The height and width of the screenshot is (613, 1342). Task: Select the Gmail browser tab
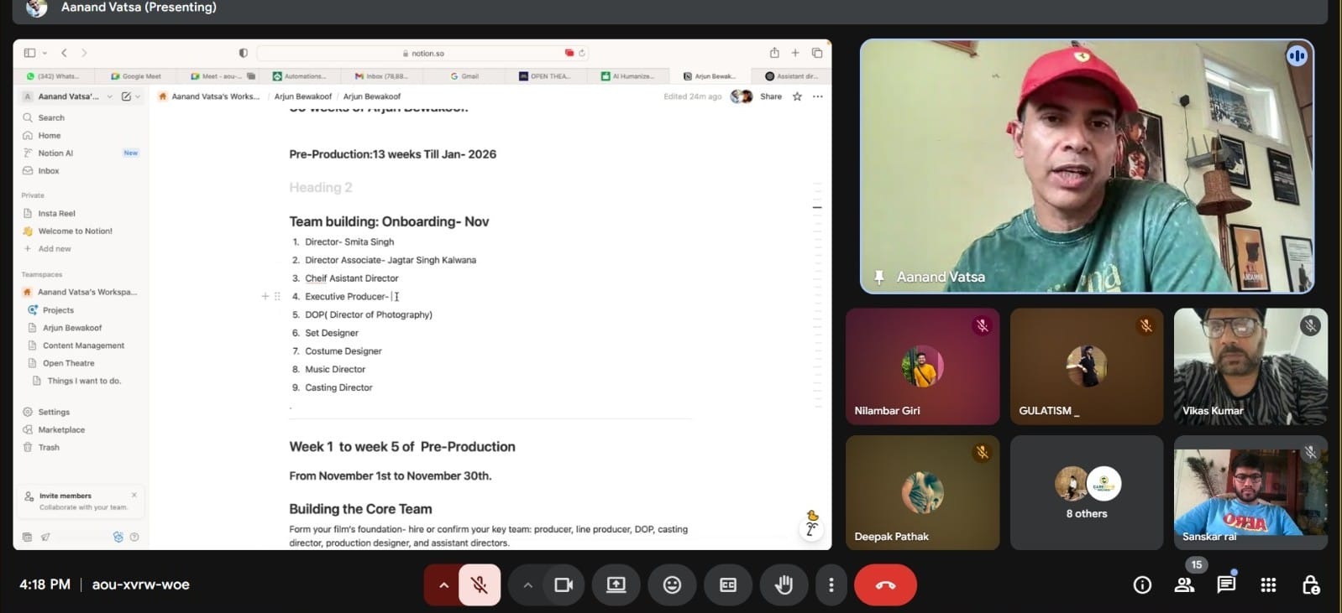point(464,76)
